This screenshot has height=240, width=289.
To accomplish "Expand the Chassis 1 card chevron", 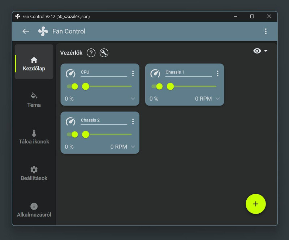I will pyautogui.click(x=218, y=99).
